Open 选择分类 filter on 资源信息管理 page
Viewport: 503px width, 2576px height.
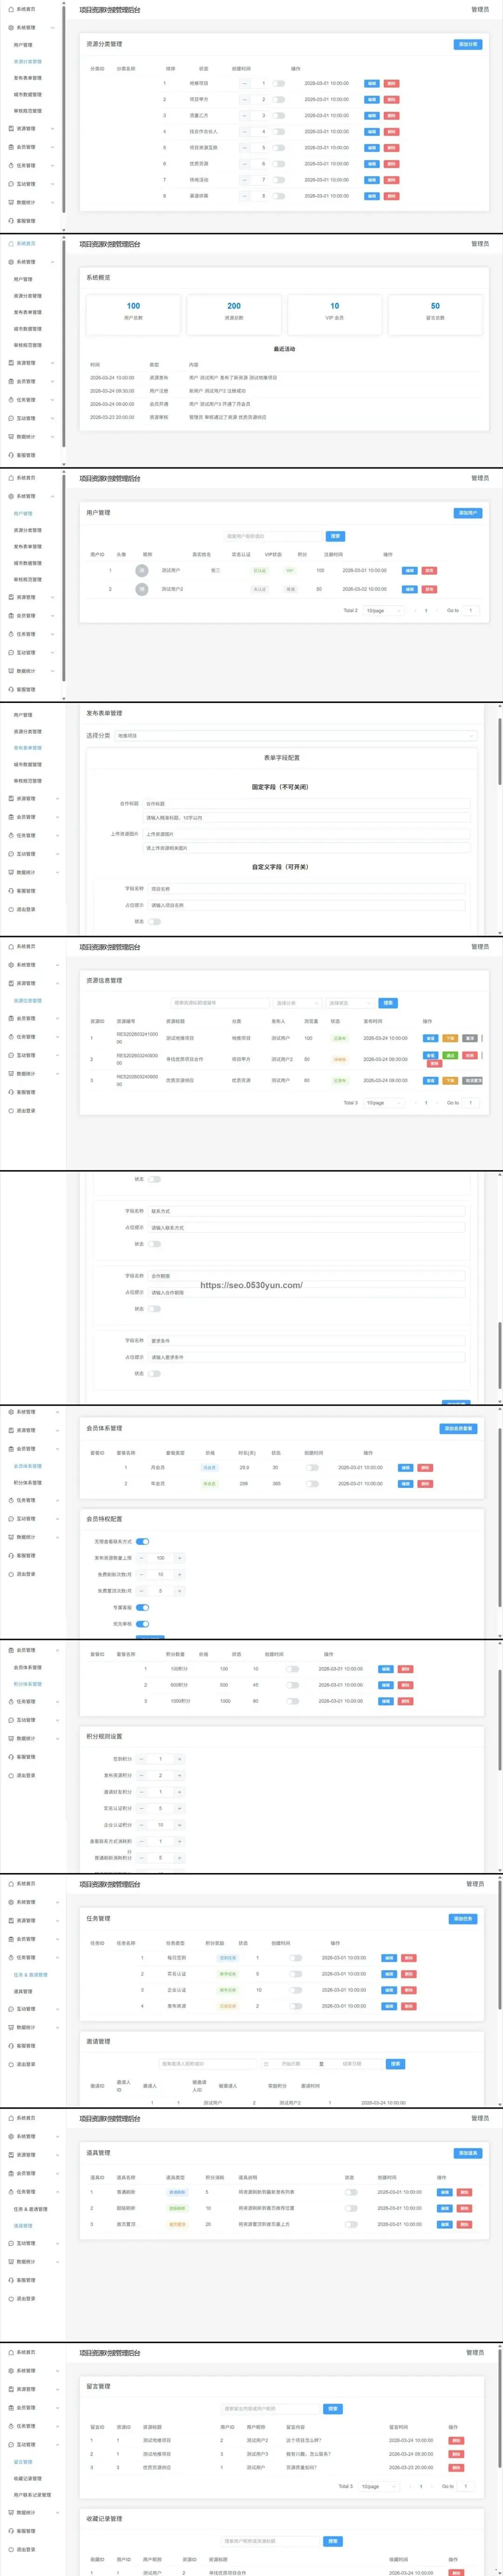coord(298,1003)
